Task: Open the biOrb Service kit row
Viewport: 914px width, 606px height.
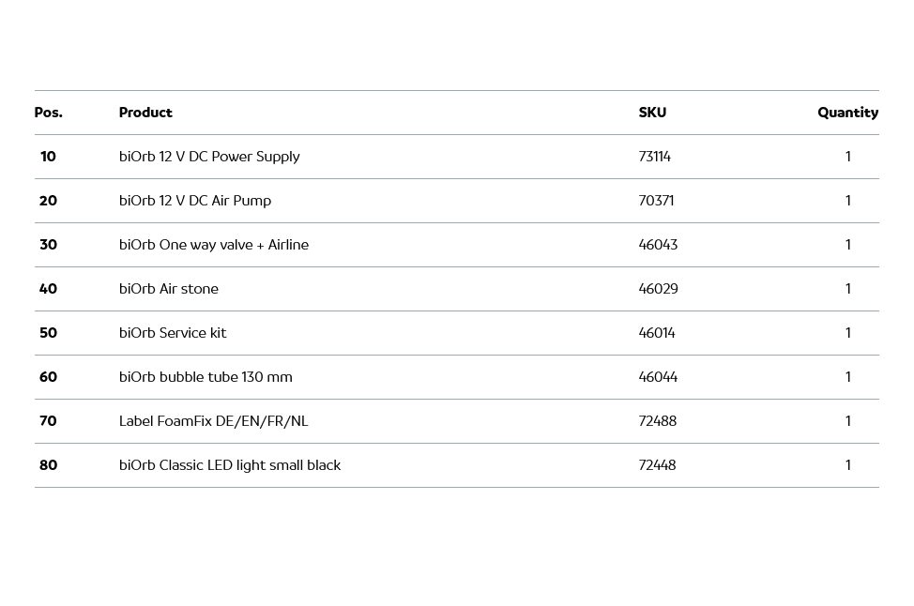Action: [x=173, y=333]
